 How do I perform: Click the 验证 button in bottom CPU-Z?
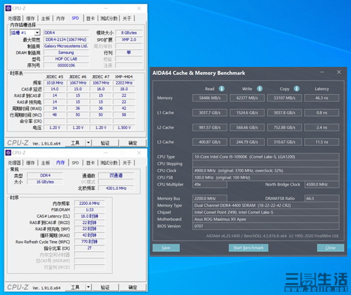point(105,287)
